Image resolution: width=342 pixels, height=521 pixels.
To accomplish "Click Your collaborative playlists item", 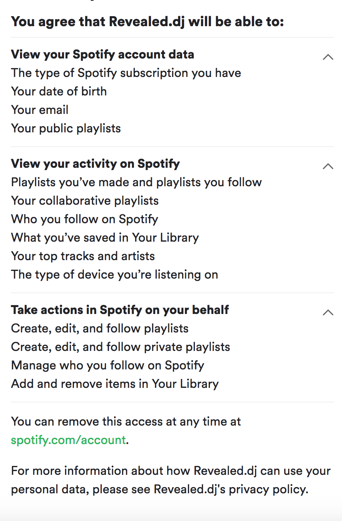I will [x=85, y=200].
